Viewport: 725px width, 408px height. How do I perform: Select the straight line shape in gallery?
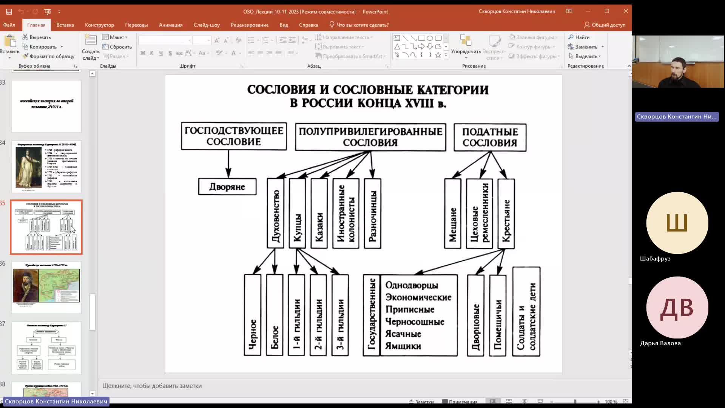click(x=405, y=38)
